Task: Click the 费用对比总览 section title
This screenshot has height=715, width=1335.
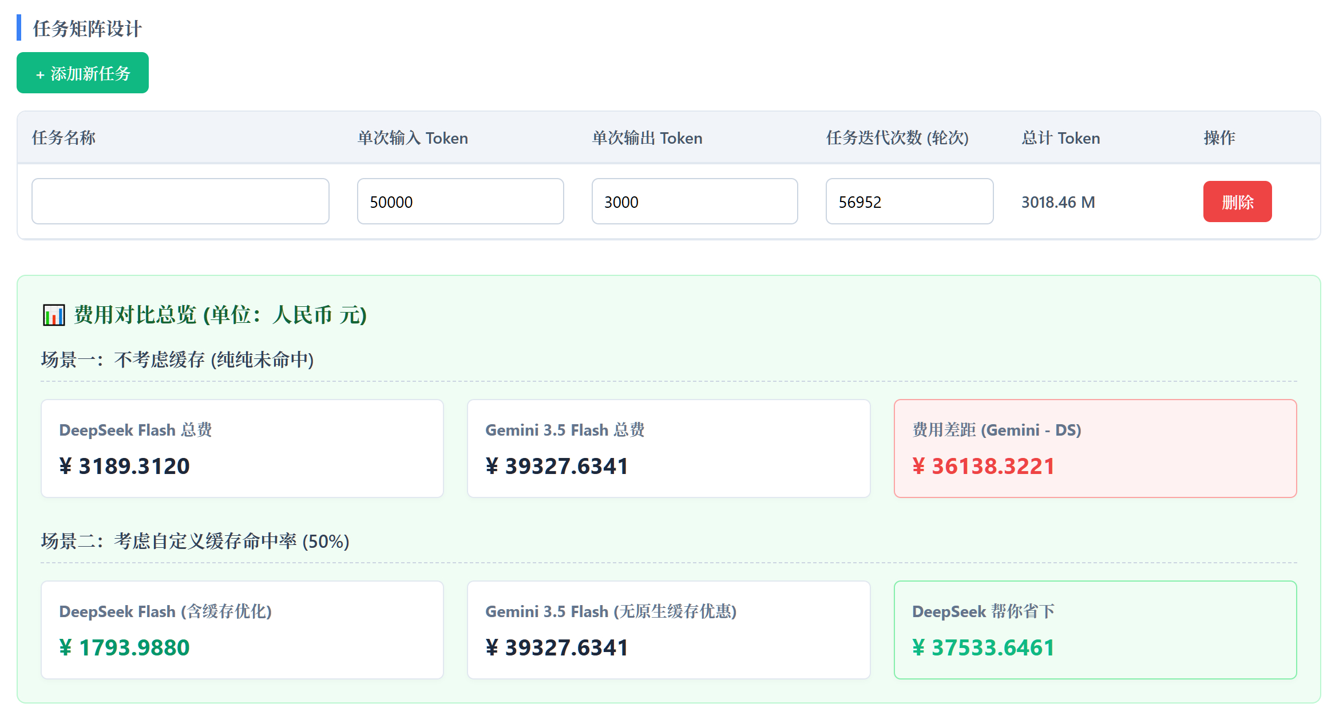Action: pos(220,315)
